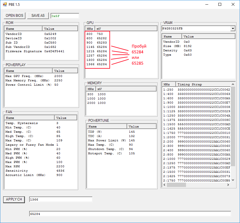Select the TDP (W) row
This screenshot has height=223, width=240.
[x=122, y=132]
